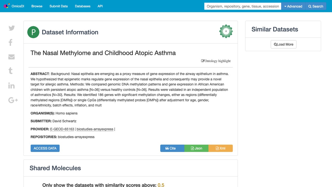Open the Browse menu item

click(37, 6)
